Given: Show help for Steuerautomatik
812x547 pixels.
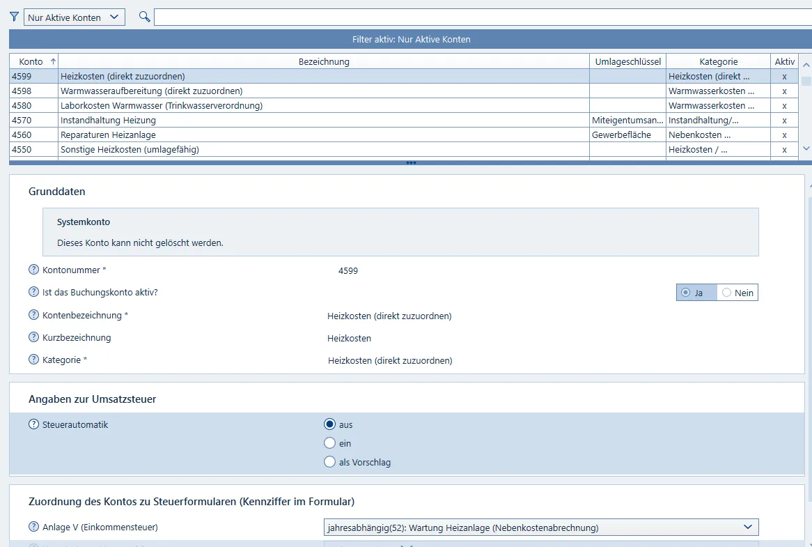Looking at the screenshot, I should (33, 424).
